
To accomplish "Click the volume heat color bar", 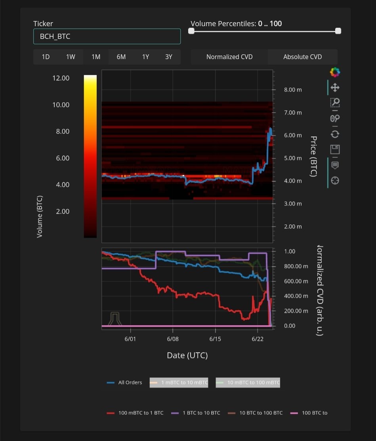I will tap(90, 156).
